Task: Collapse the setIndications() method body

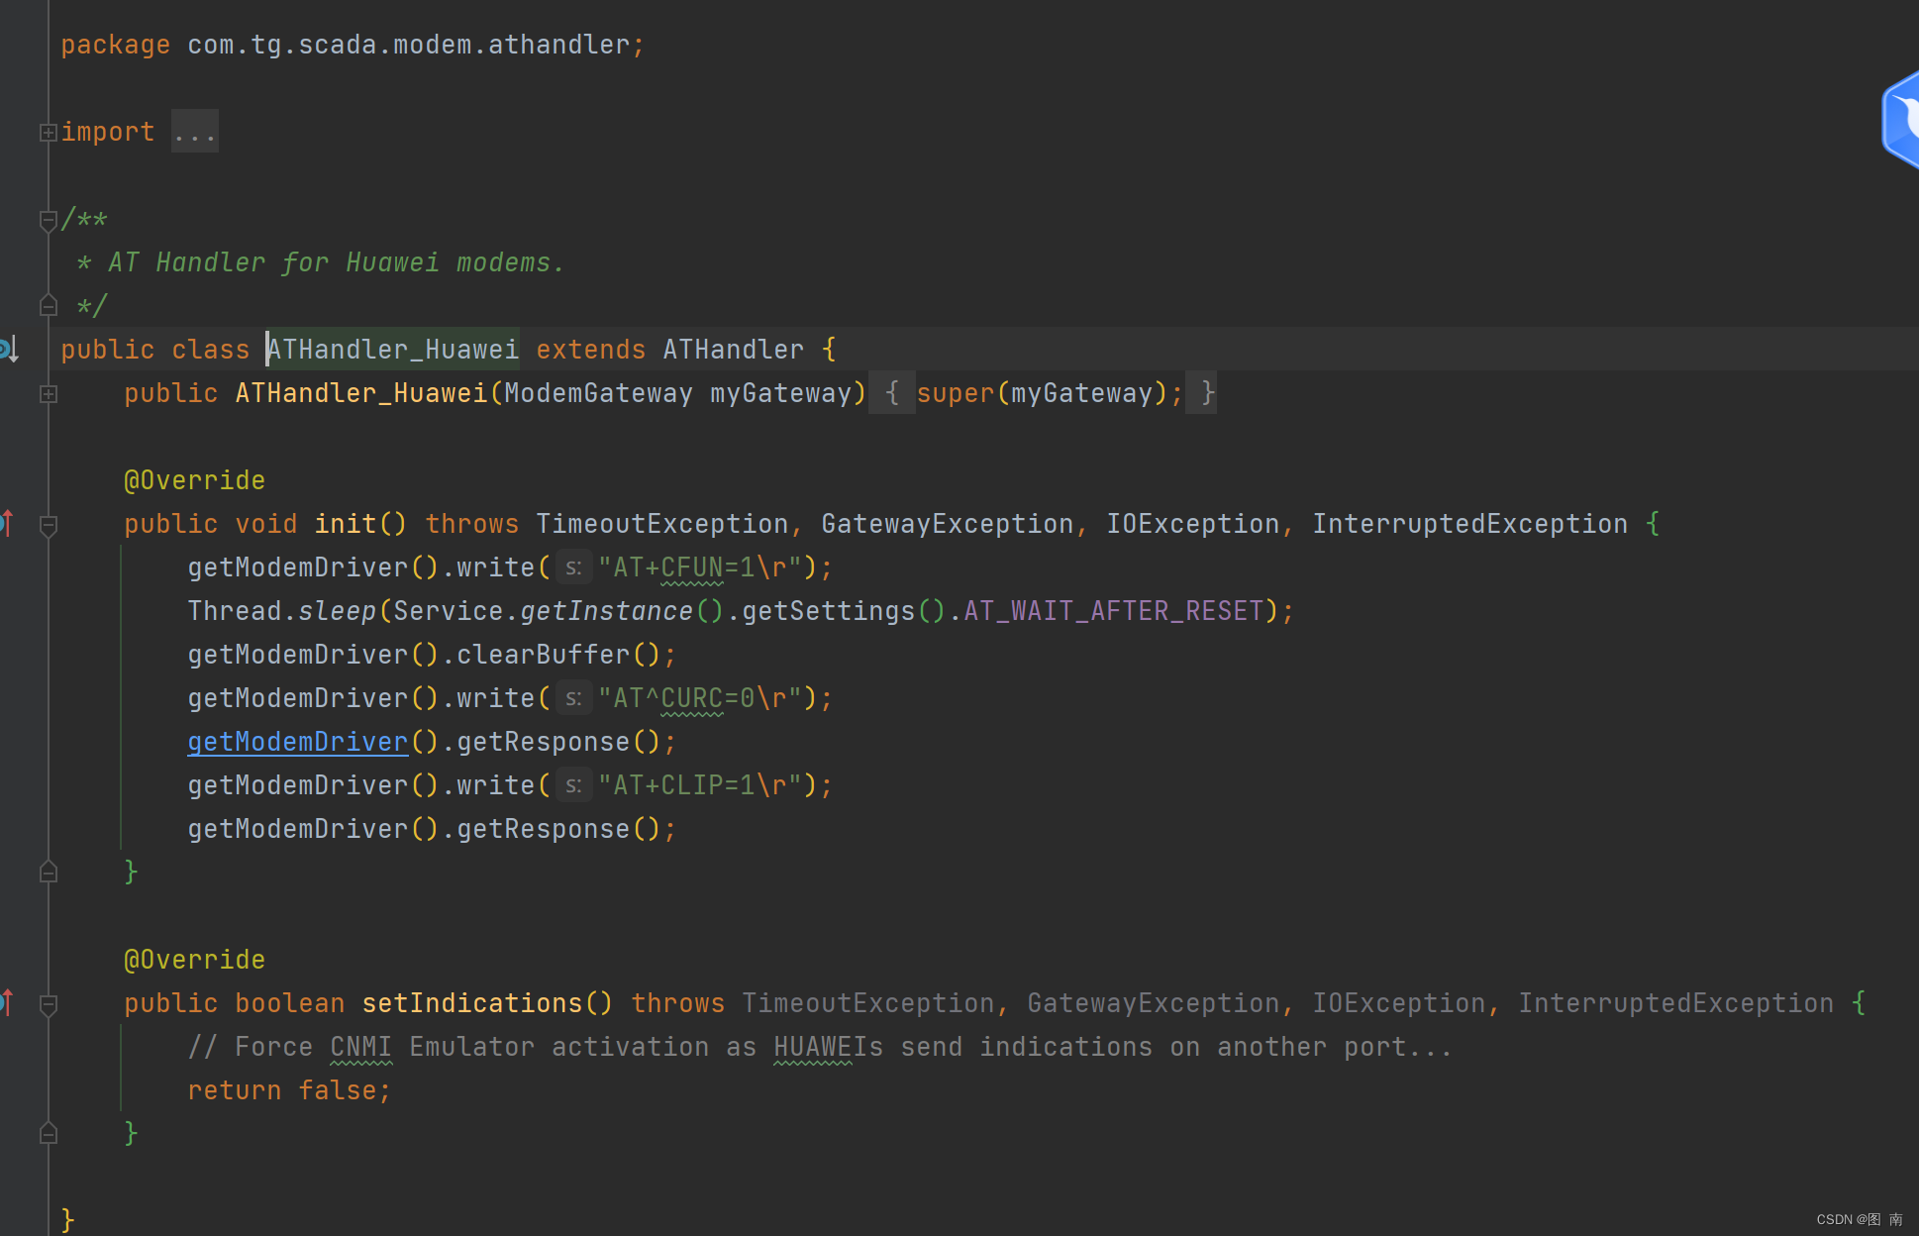Action: [48, 1004]
